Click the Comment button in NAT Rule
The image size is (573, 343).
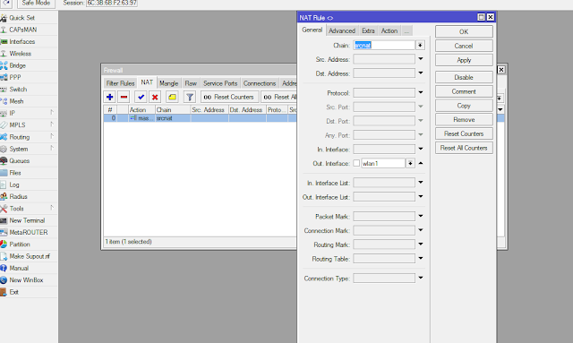[464, 91]
